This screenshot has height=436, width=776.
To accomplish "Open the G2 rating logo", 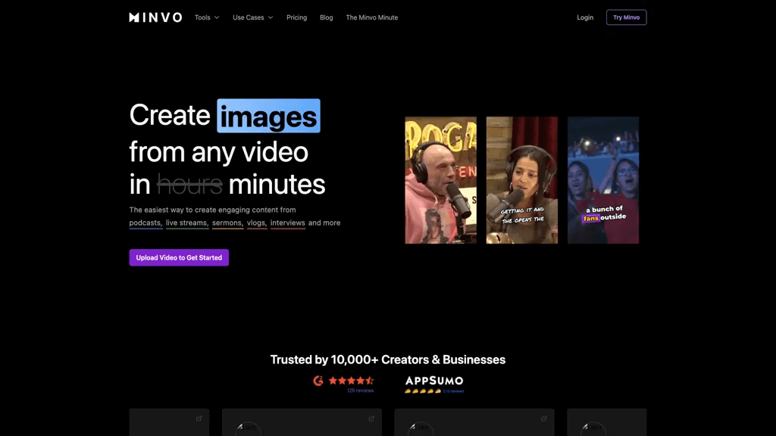I will click(x=318, y=381).
